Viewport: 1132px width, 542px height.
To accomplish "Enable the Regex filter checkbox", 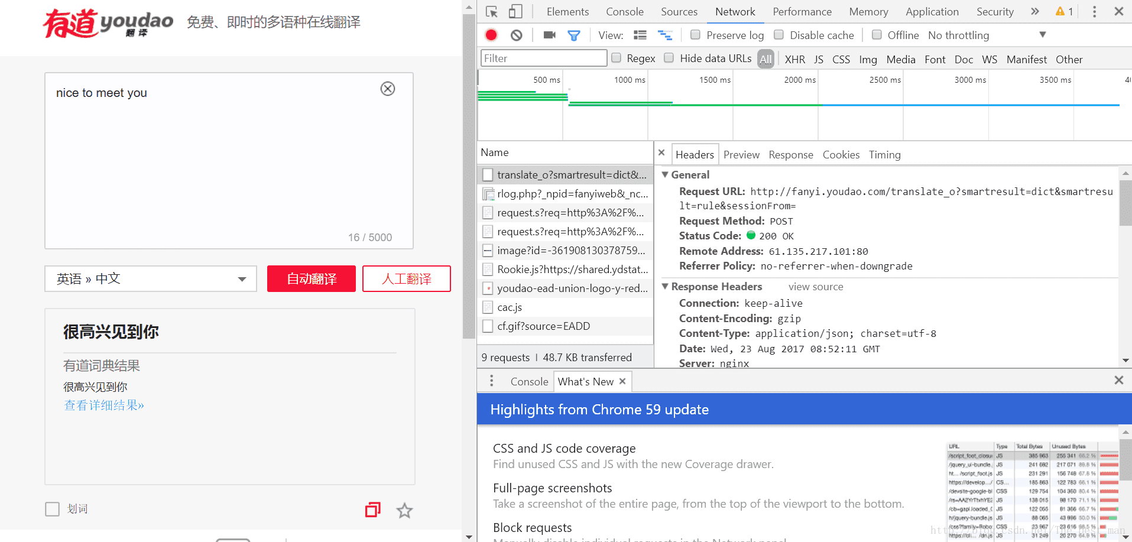I will coord(616,58).
